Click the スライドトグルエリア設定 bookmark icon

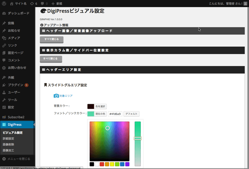45,85
